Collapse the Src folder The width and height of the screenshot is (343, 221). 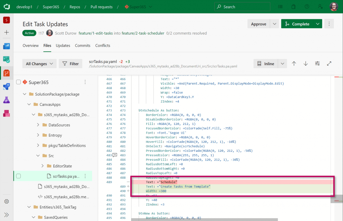click(x=38, y=156)
